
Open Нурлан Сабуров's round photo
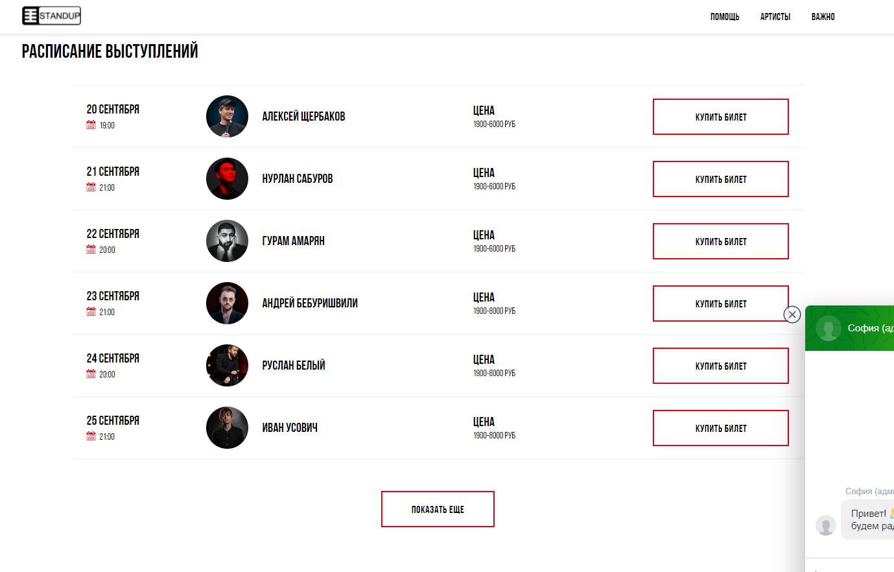point(227,179)
